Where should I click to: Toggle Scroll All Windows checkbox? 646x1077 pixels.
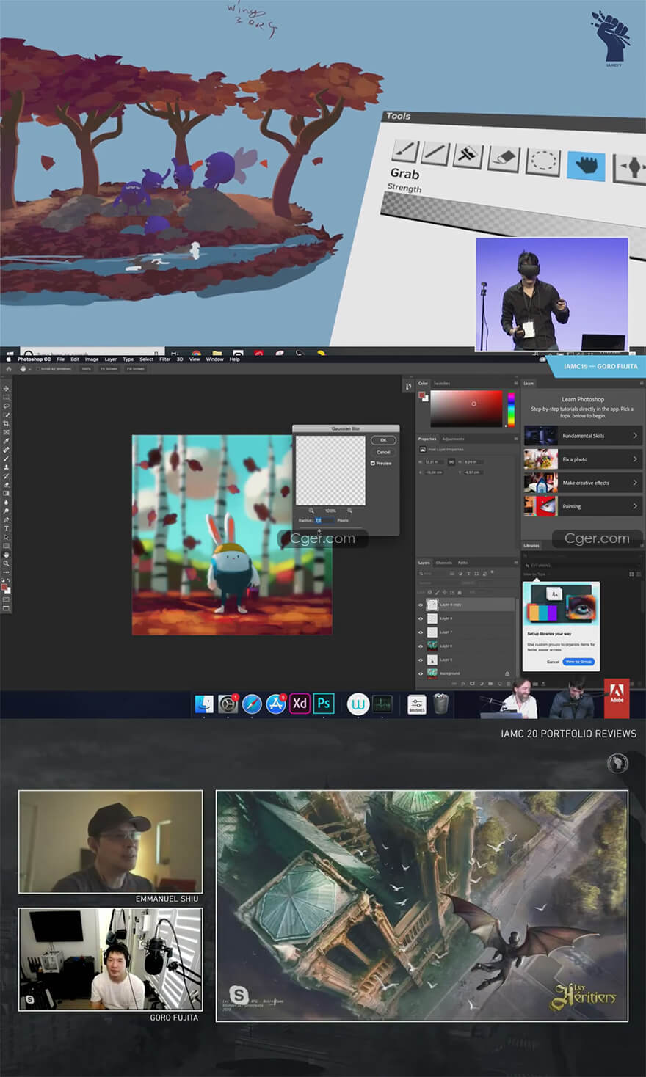(38, 369)
